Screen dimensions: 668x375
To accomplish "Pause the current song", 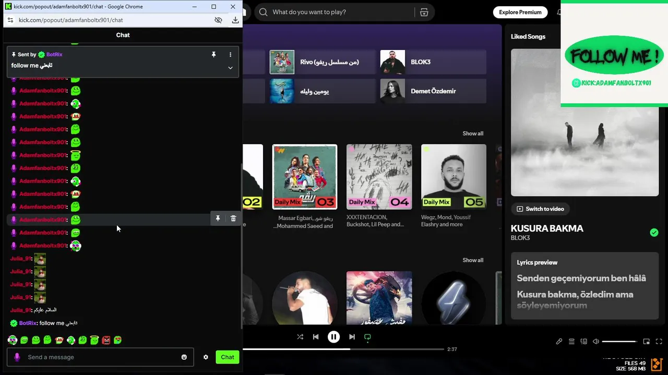I will 334,337.
